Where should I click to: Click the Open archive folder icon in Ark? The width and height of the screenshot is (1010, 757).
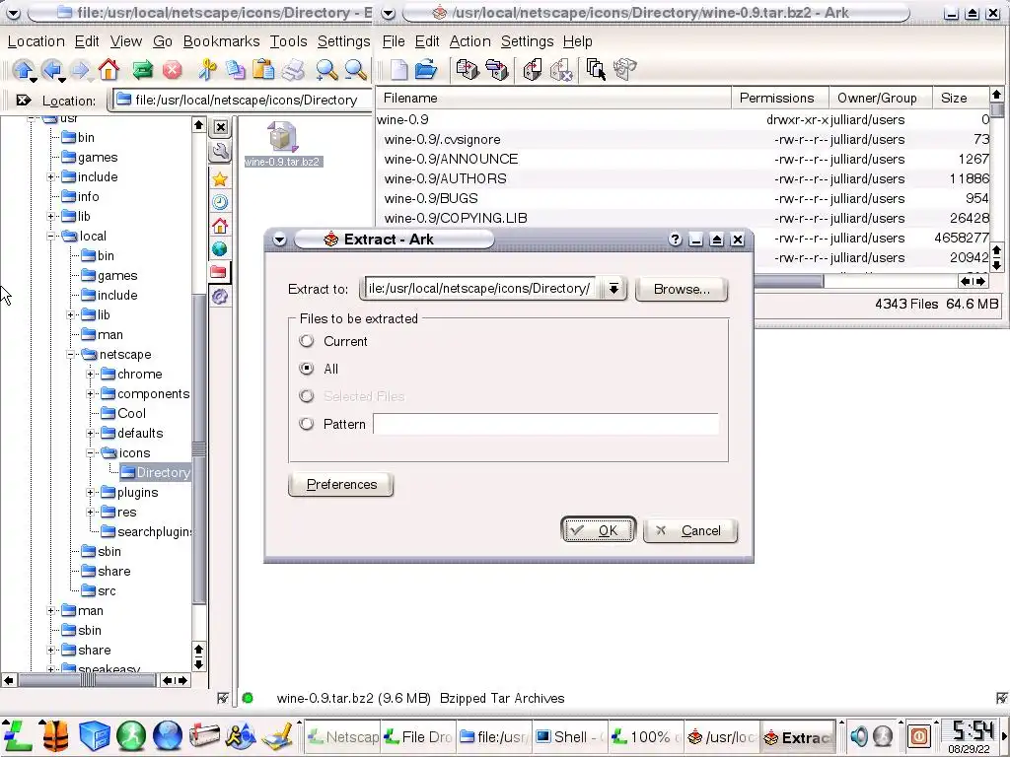coord(426,70)
